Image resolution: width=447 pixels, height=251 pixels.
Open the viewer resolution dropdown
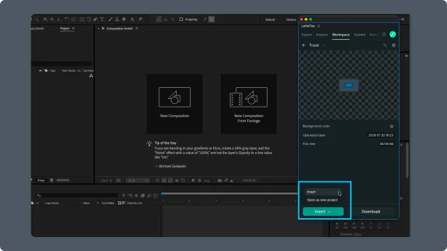pyautogui.click(x=138, y=181)
